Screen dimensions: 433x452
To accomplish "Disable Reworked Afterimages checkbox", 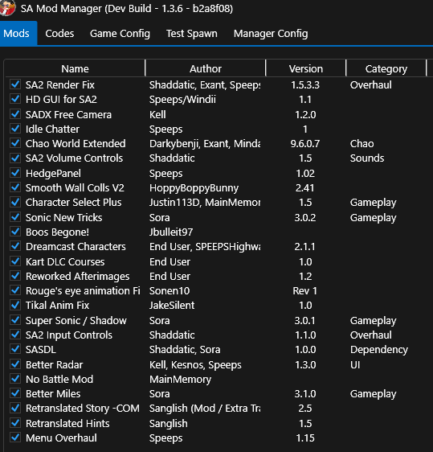I will pyautogui.click(x=15, y=276).
